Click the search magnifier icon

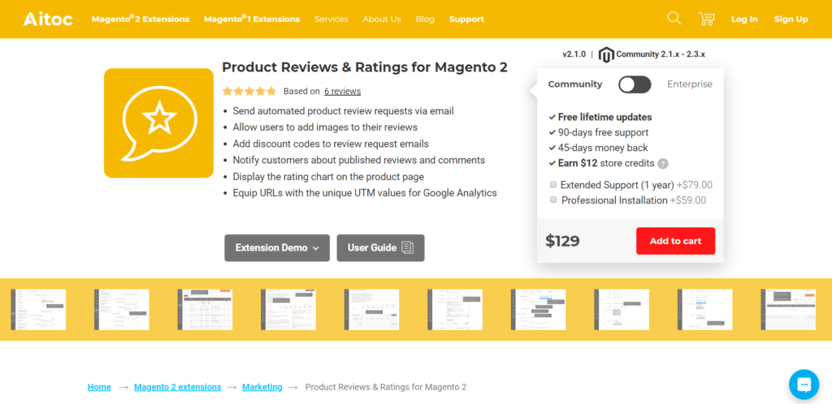coord(674,19)
